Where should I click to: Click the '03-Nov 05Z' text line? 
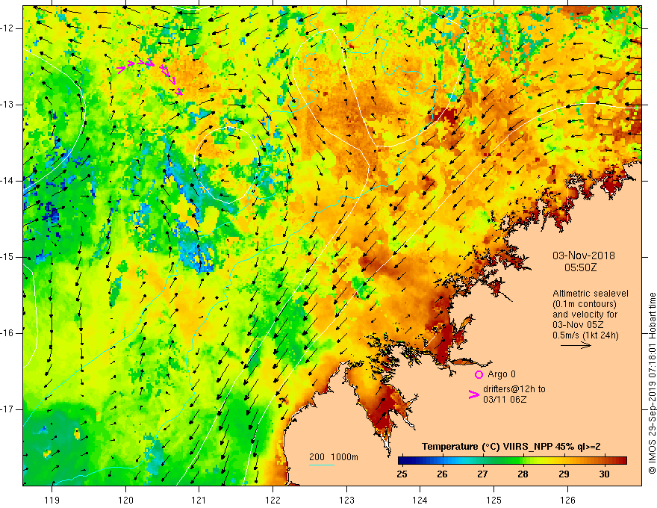576,325
